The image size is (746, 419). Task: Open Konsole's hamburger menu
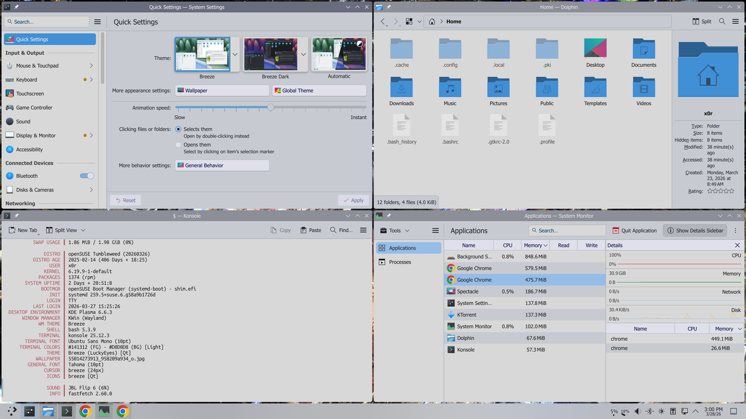tap(363, 230)
